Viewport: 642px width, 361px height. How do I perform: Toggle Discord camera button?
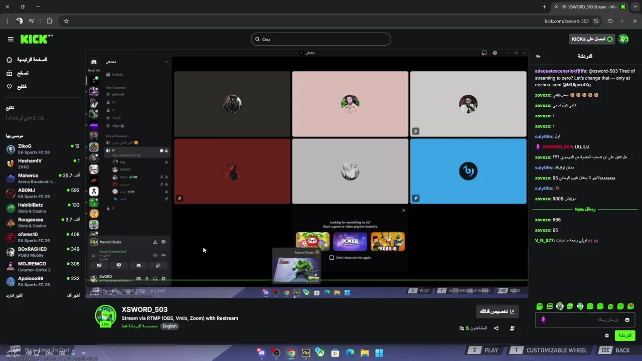pos(99,265)
